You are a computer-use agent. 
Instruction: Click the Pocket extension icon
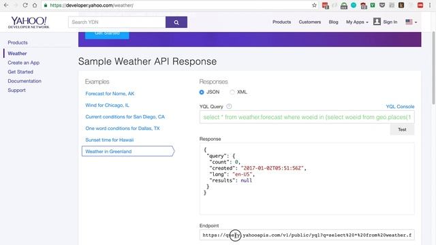pos(382,5)
